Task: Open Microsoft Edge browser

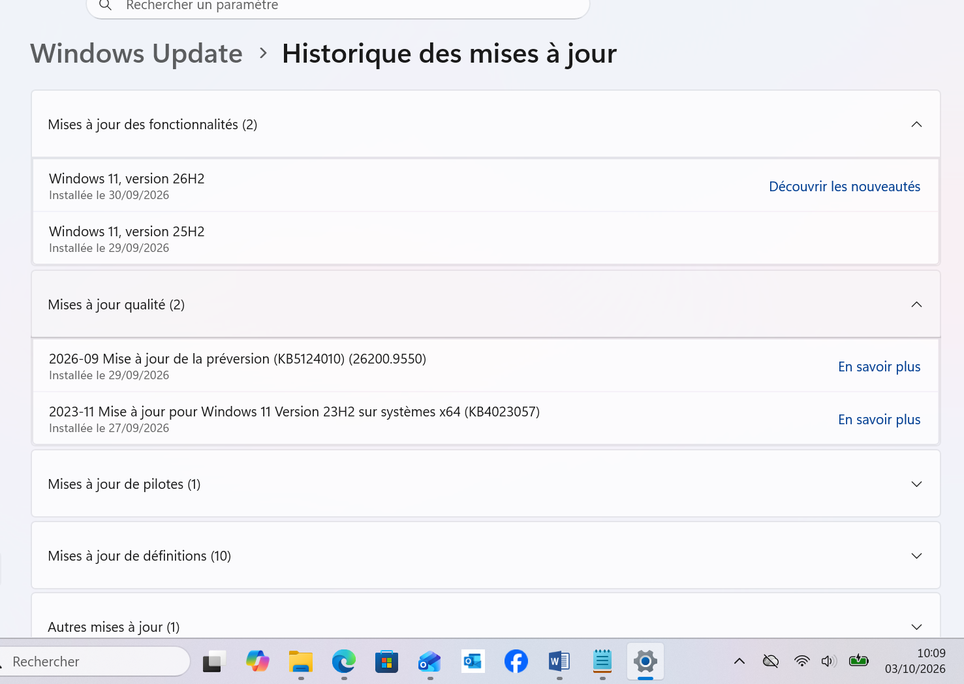Action: click(x=344, y=662)
